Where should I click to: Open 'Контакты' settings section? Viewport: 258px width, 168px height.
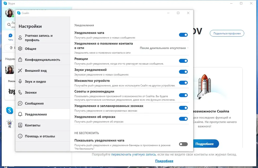point(43,125)
